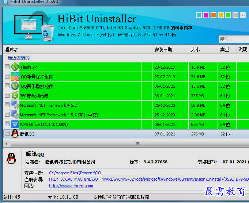Sort by 安装日期 column header

(170, 50)
